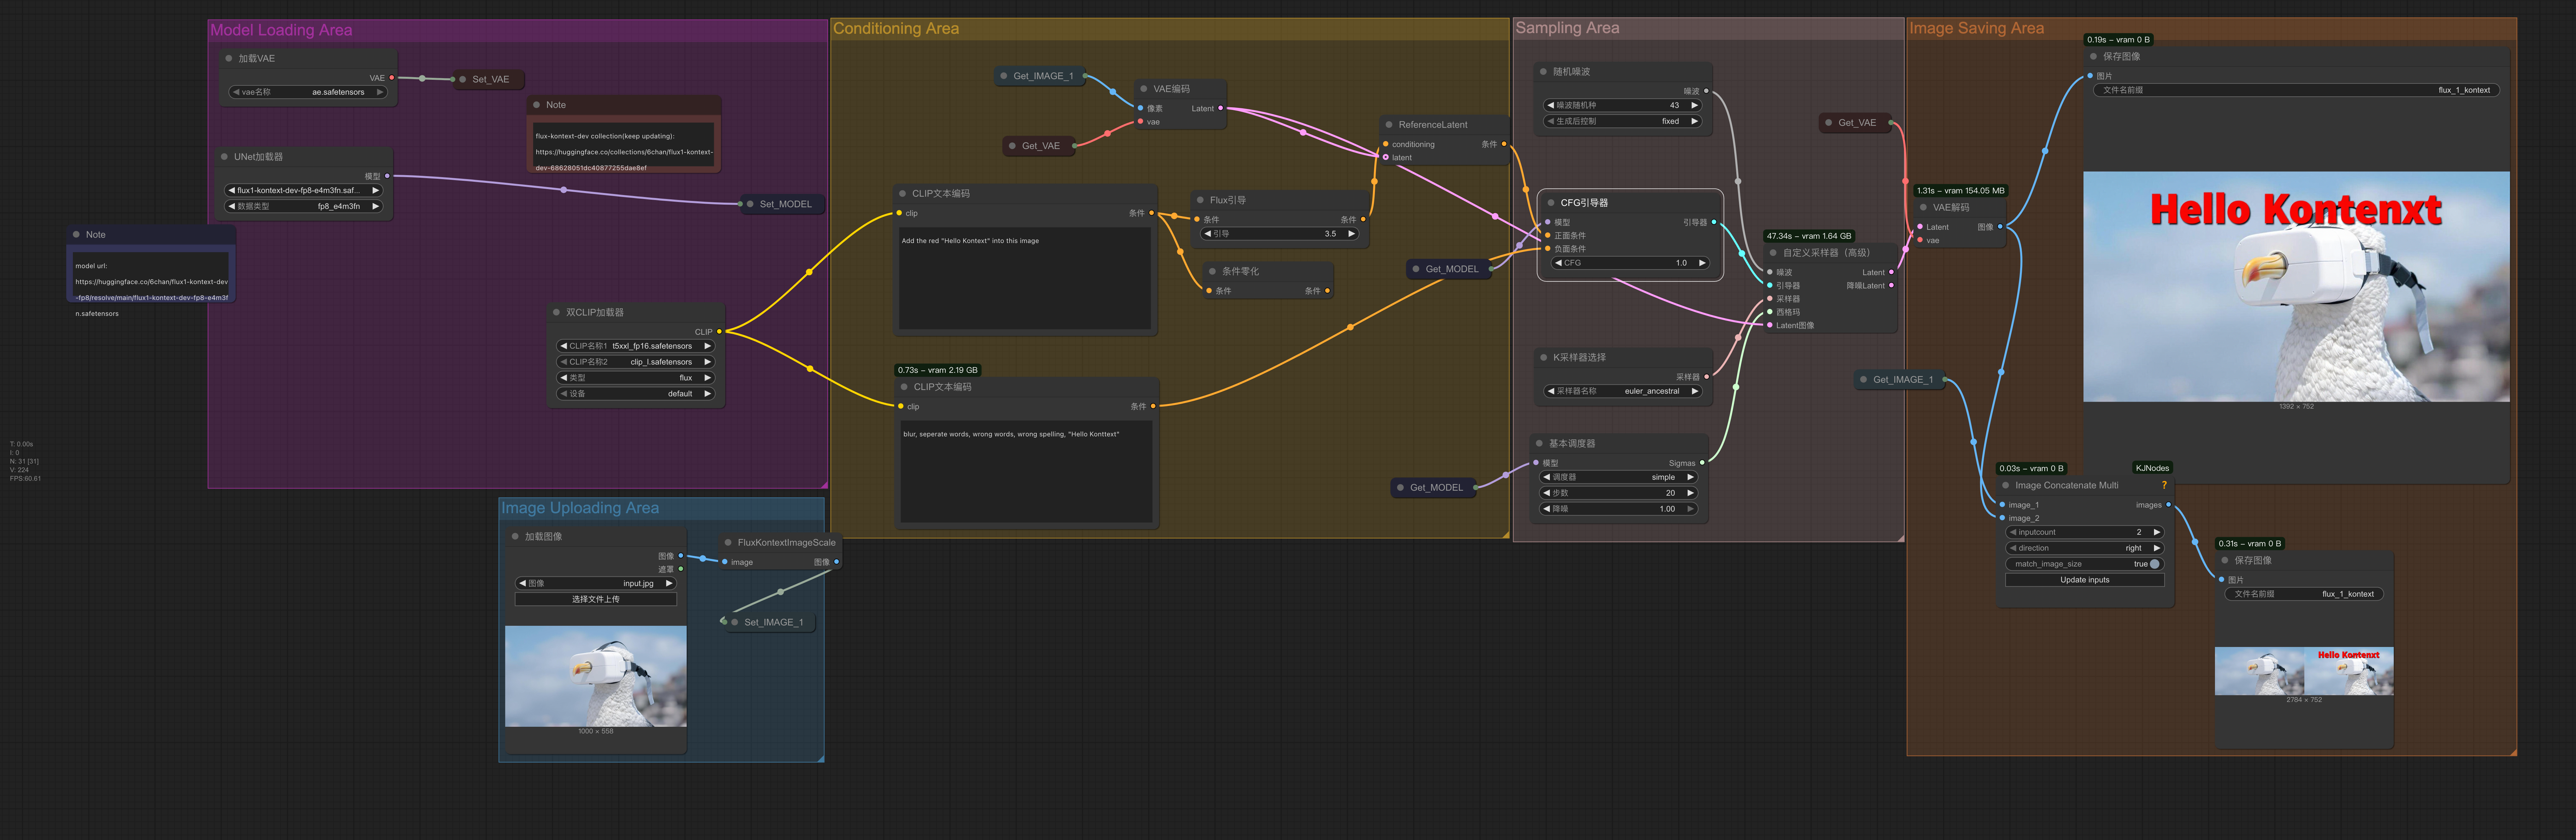Click the uploaded seagull input image preview

[x=596, y=676]
